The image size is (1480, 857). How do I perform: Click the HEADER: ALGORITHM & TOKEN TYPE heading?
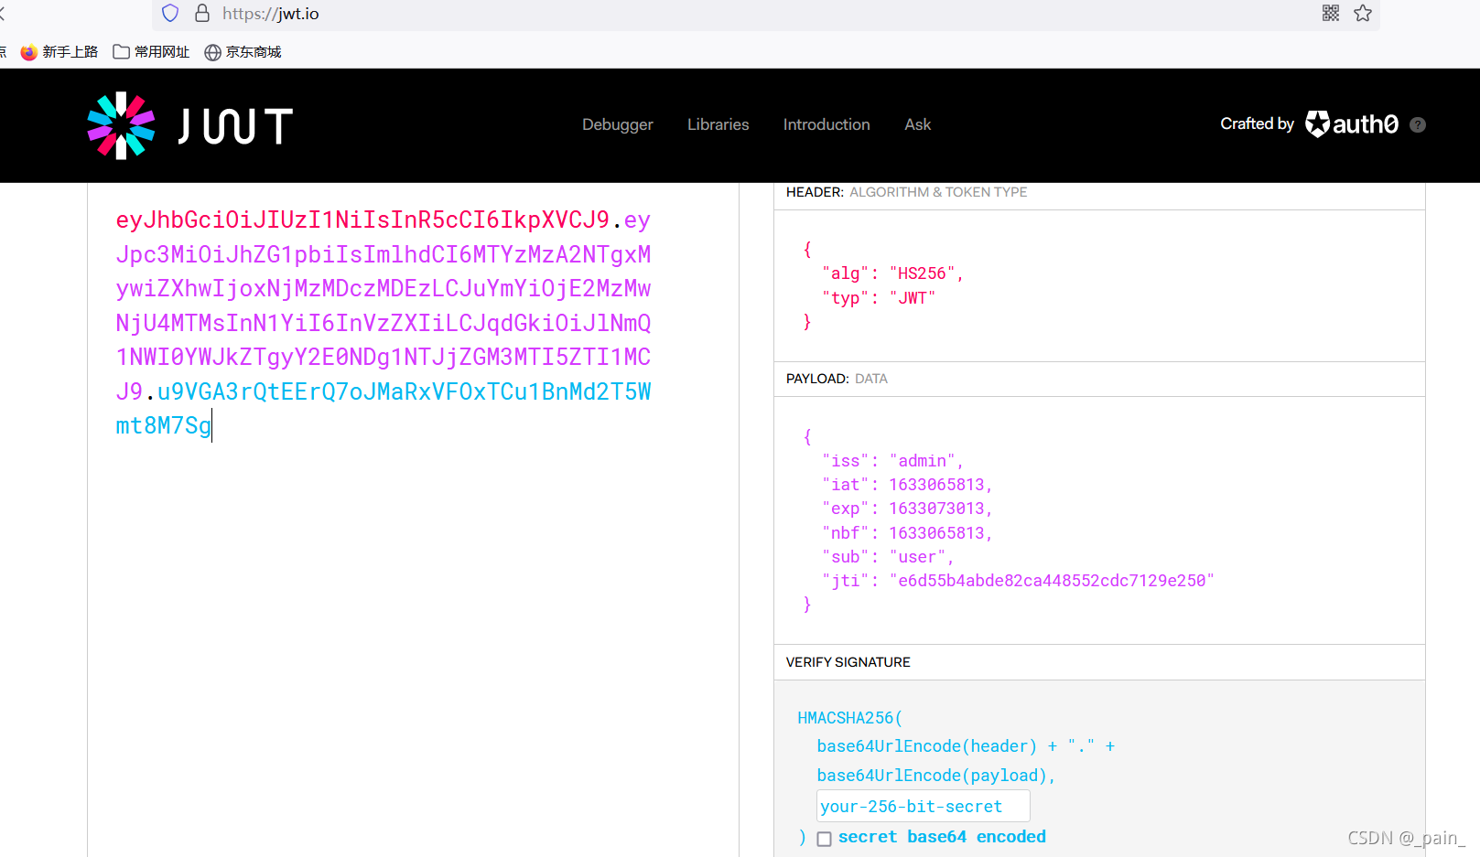(x=906, y=192)
